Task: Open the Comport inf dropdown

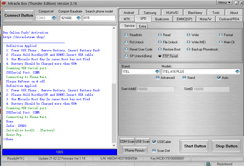Action: click(x=54, y=18)
